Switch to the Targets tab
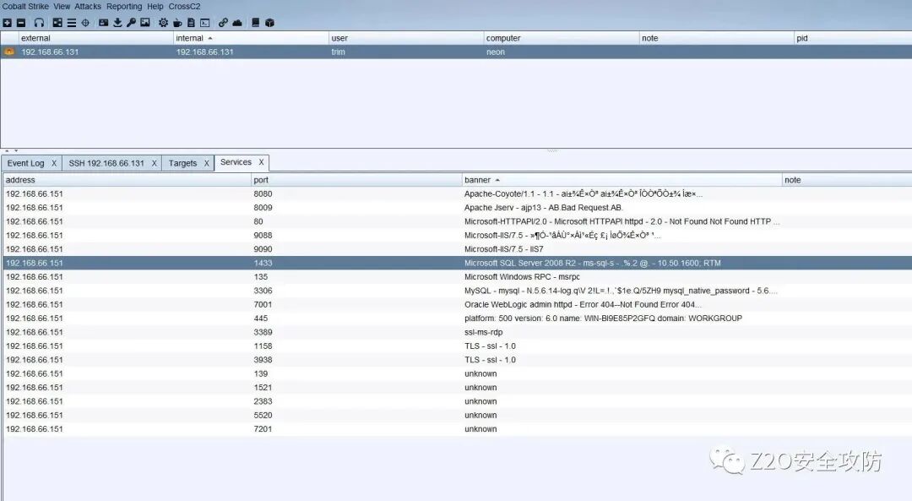Viewport: 912px width, 501px height. coord(182,164)
